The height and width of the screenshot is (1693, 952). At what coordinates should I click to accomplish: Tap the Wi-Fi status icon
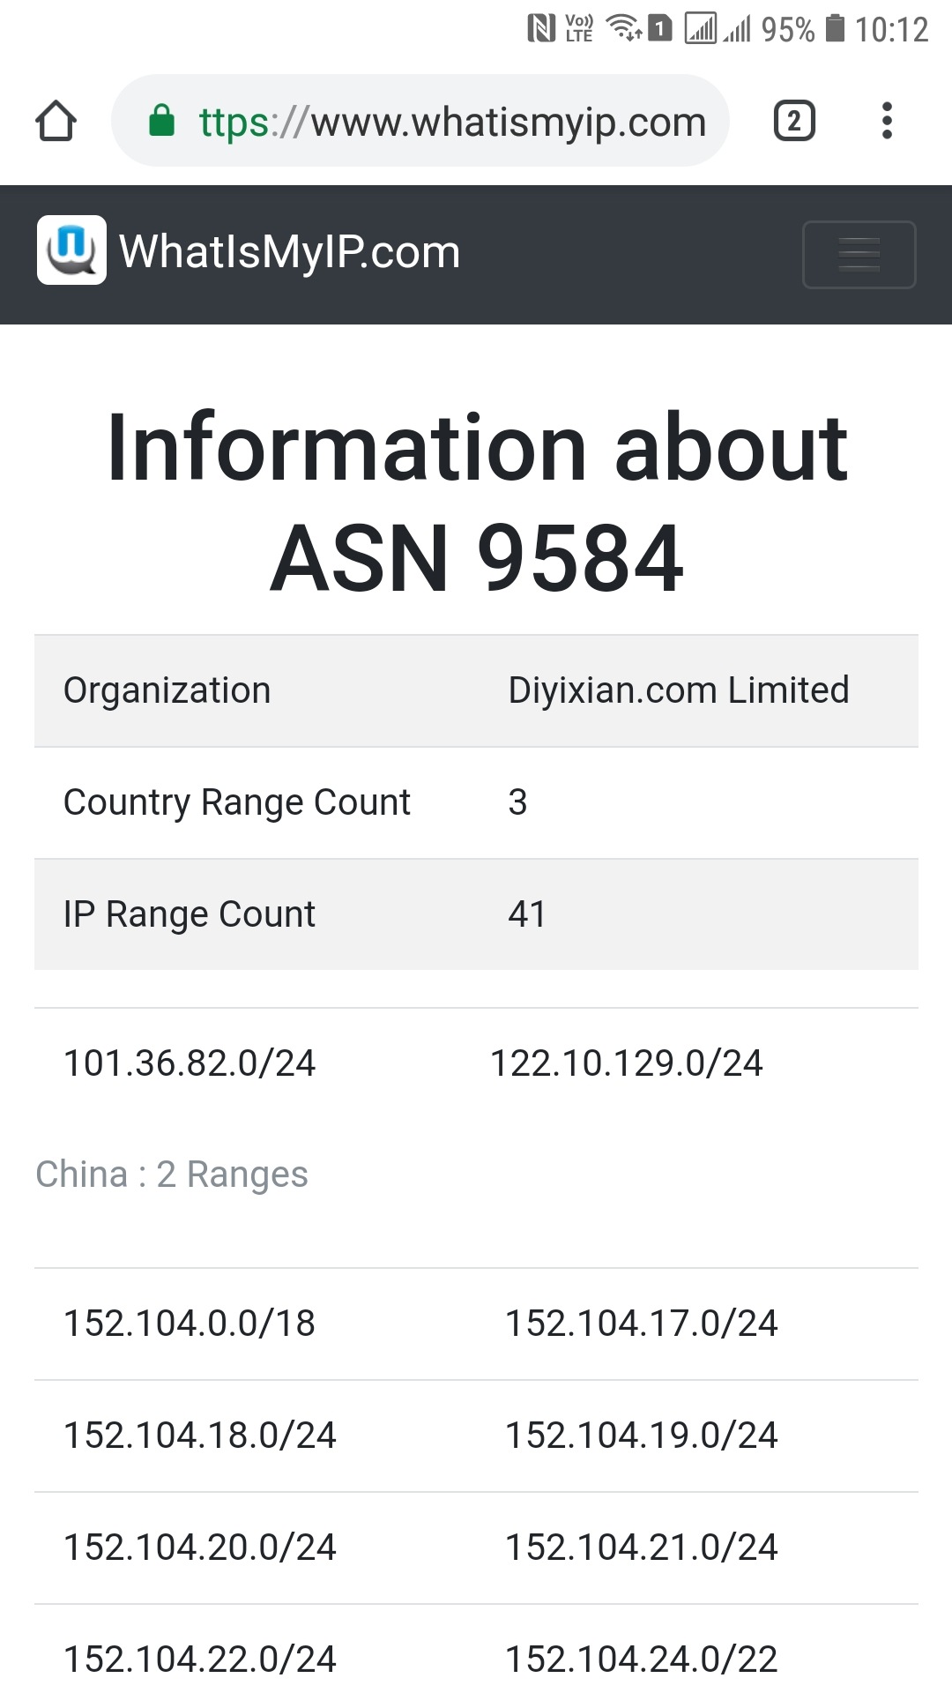pos(624,29)
